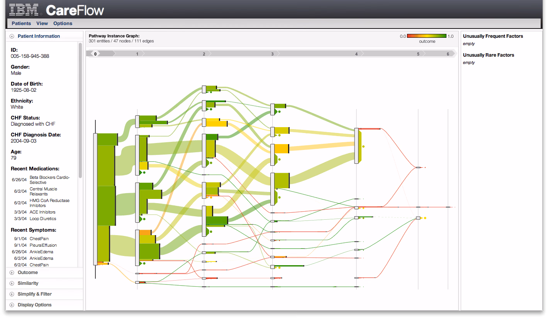Viewport: 548px width, 318px height.
Task: Click the 1.0 outcome scale label
Action: pyautogui.click(x=451, y=36)
